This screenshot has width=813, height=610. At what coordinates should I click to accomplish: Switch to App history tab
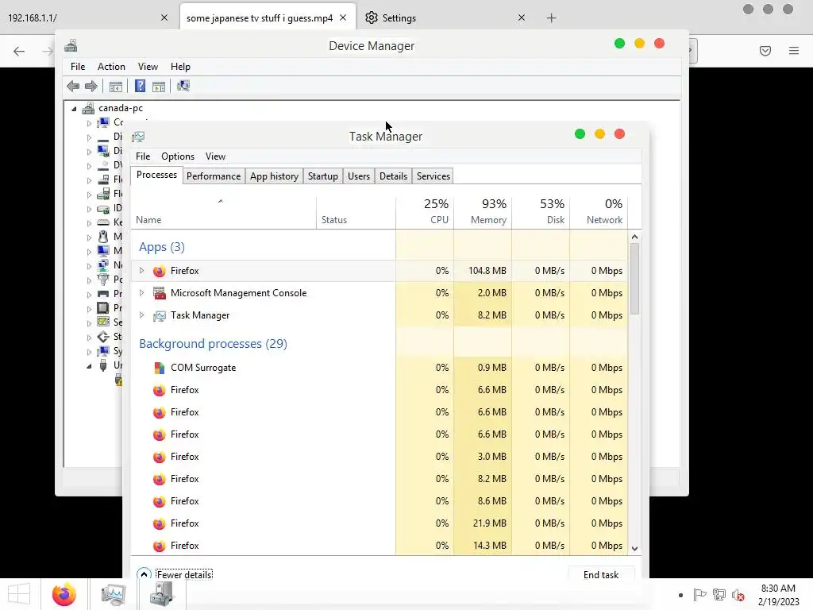pos(274,176)
